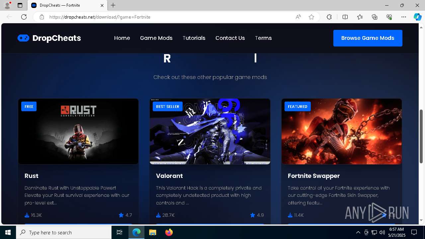Click the scrollbar up arrow
The height and width of the screenshot is (239, 425).
point(421,27)
